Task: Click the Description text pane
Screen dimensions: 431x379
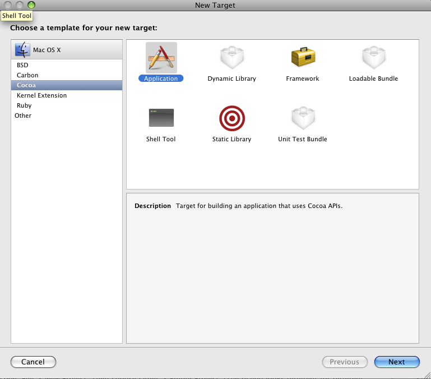Action: coord(272,268)
